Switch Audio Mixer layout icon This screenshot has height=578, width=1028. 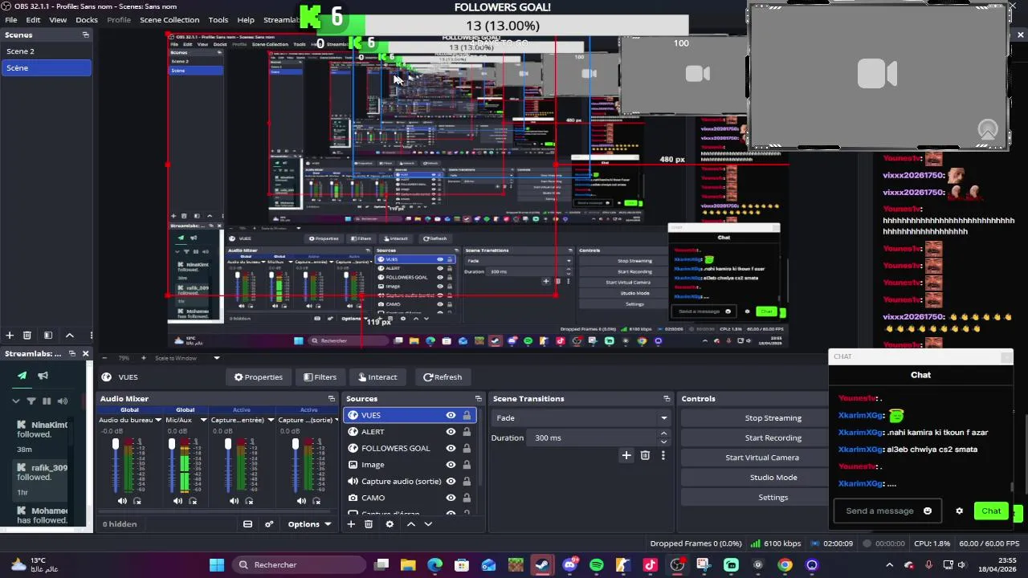[247, 524]
